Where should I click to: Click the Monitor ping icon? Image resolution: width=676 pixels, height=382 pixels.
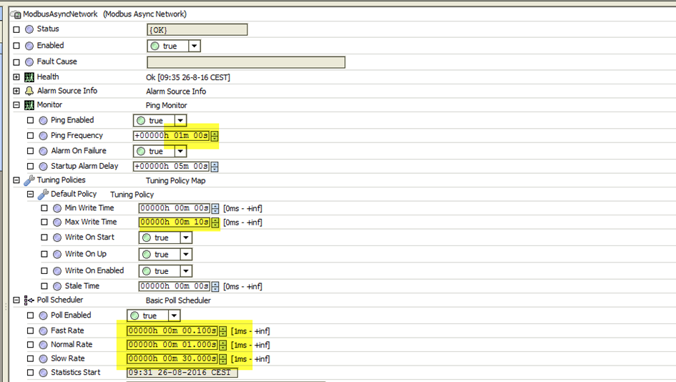[29, 105]
